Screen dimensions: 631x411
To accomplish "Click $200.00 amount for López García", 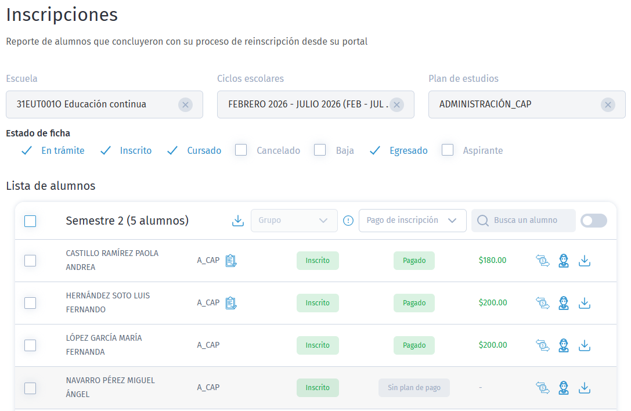I will coord(493,345).
